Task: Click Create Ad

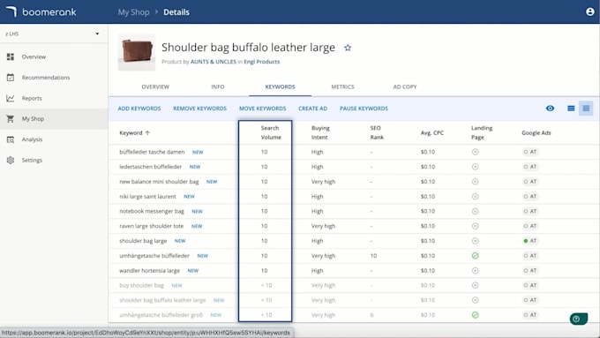Action: pos(313,109)
